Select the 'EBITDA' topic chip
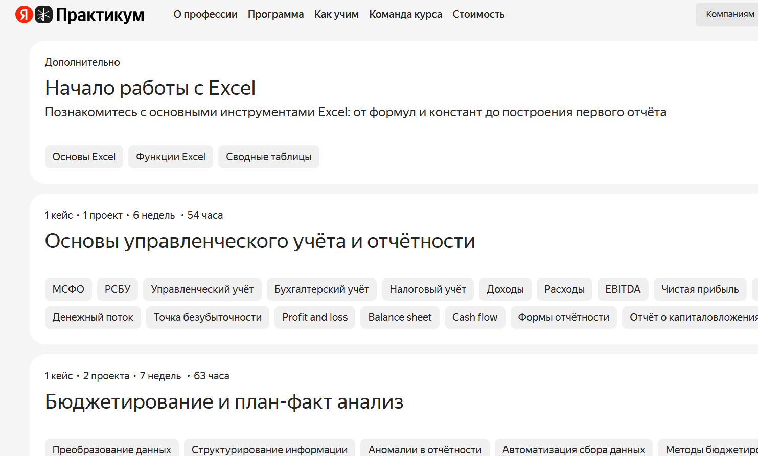Image resolution: width=758 pixels, height=456 pixels. pos(623,289)
